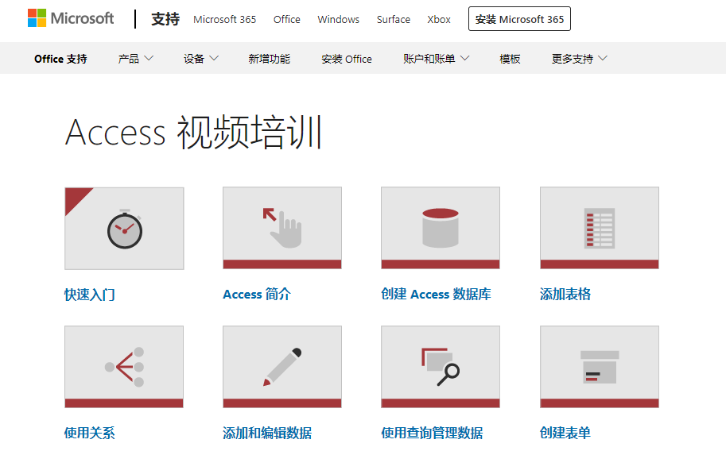Open the 添加表格 link
The width and height of the screenshot is (726, 451).
(x=565, y=295)
